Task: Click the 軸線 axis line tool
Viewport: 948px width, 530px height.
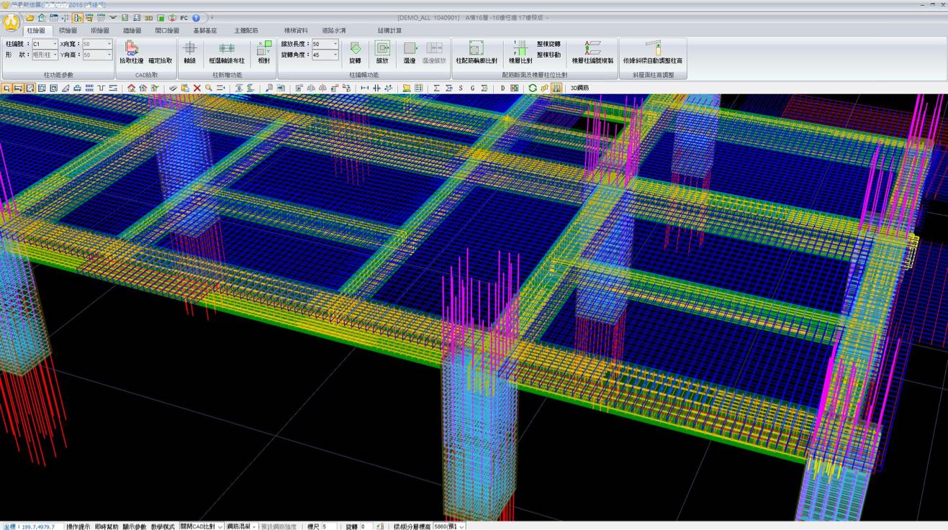Action: (x=189, y=54)
